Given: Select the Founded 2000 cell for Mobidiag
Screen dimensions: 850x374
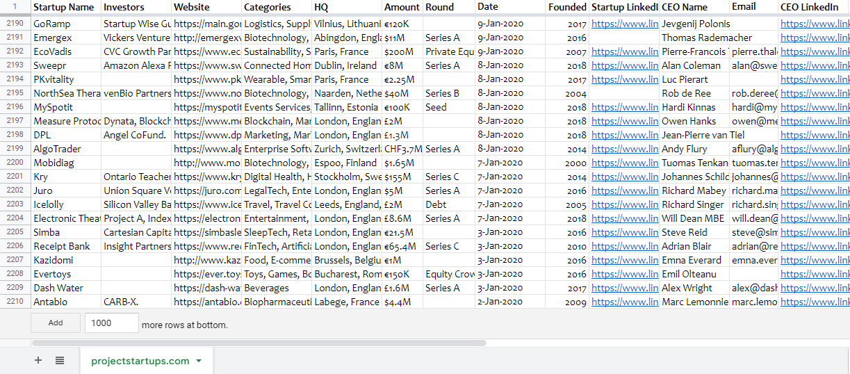Looking at the screenshot, I should (x=567, y=163).
